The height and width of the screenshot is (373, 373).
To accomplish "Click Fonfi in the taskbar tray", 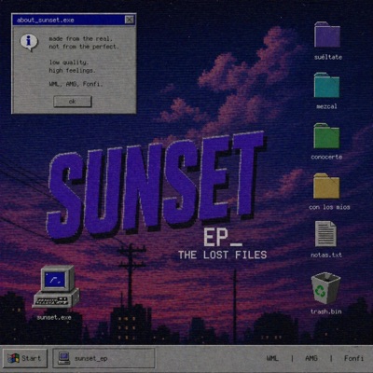I will point(353,358).
